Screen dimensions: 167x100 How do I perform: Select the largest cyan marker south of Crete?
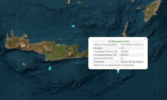(50, 69)
